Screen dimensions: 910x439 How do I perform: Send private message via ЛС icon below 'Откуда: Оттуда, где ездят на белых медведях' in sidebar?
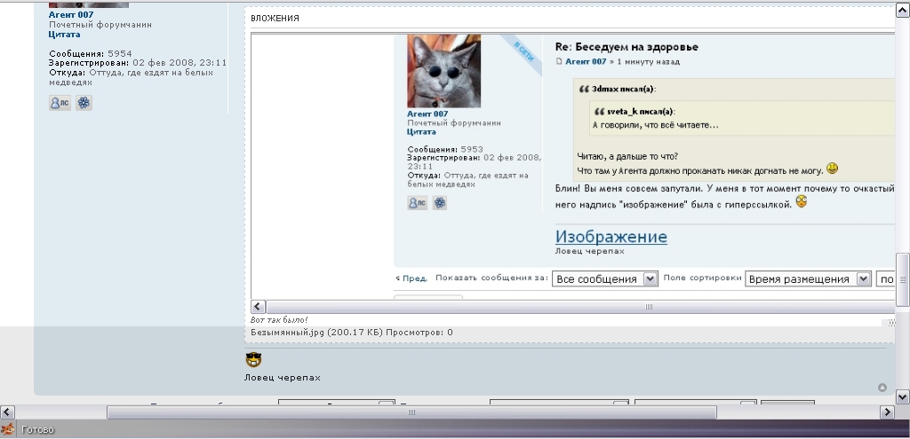tap(60, 103)
